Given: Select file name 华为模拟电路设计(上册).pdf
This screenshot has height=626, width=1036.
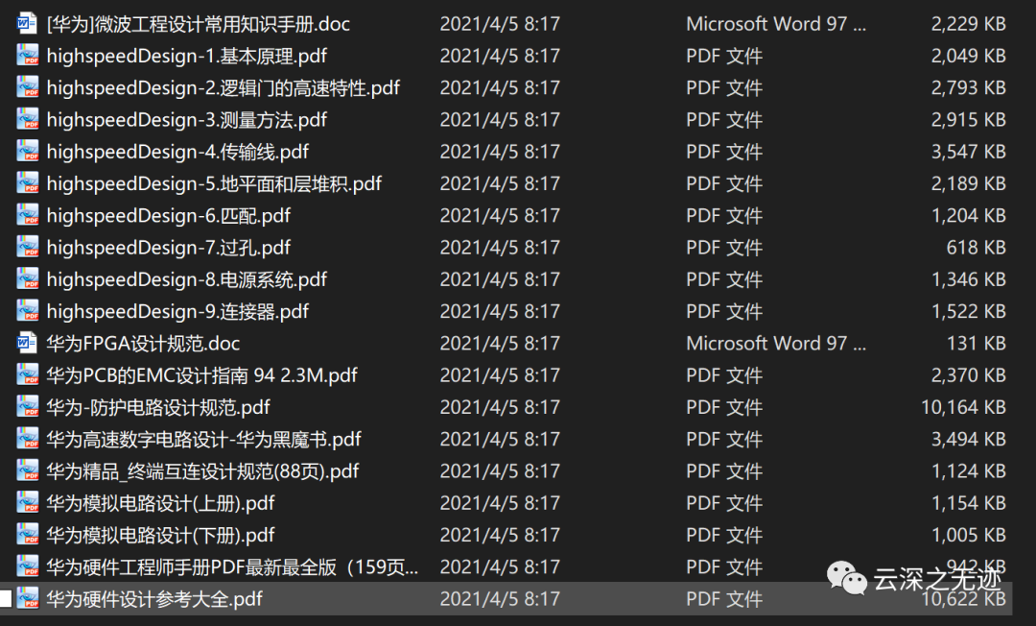Looking at the screenshot, I should click(160, 503).
